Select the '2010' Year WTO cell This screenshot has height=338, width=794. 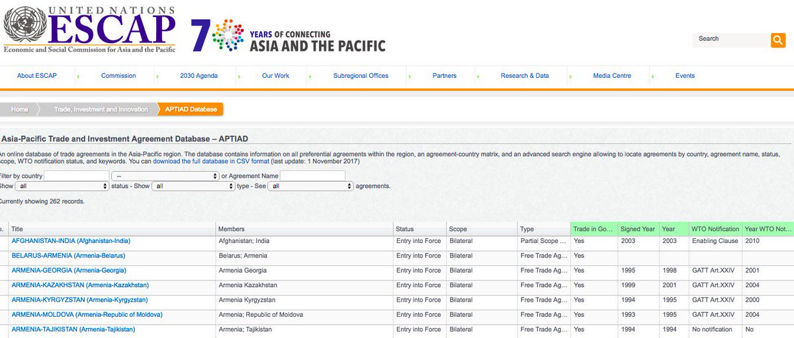(x=768, y=241)
